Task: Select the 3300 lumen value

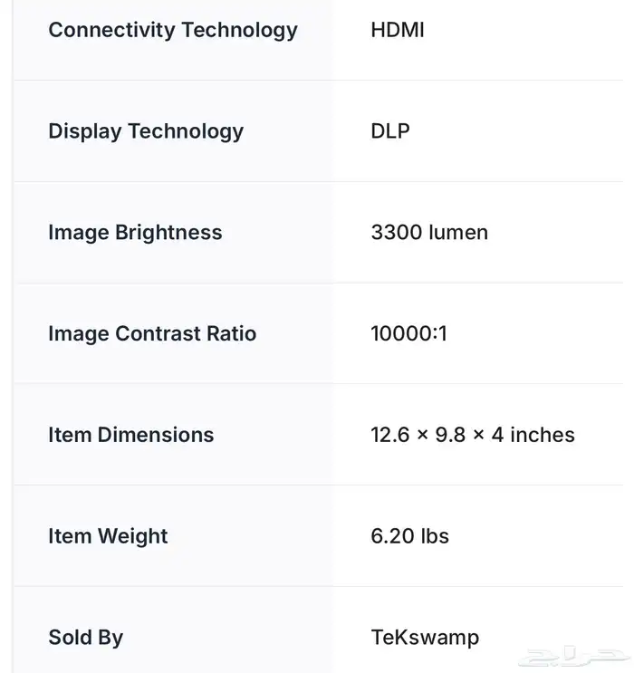Action: tap(429, 232)
